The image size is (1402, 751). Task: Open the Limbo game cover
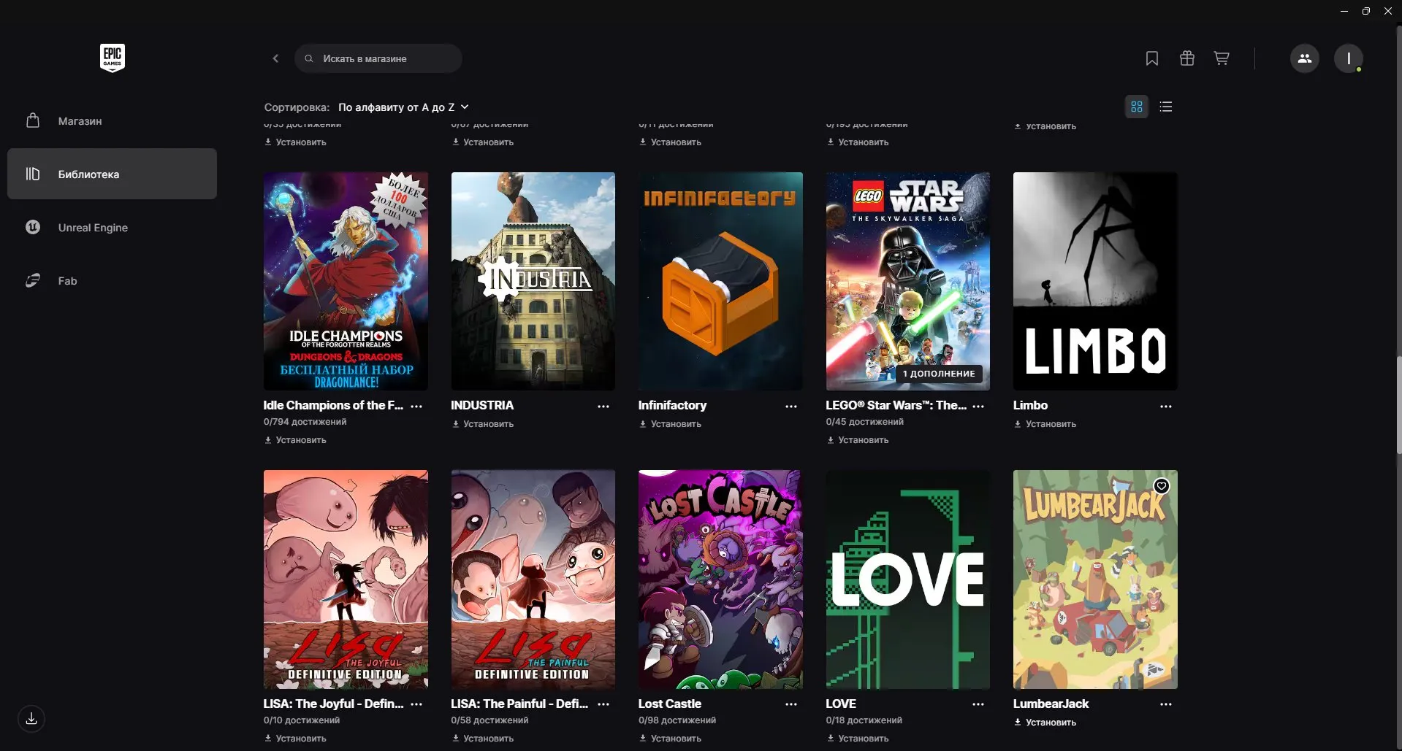(1095, 281)
